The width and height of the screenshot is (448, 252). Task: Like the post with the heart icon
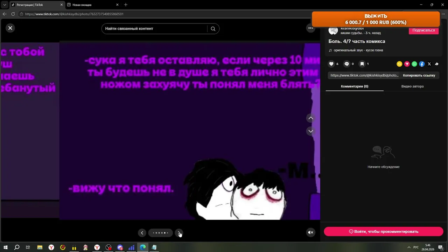coord(331,64)
